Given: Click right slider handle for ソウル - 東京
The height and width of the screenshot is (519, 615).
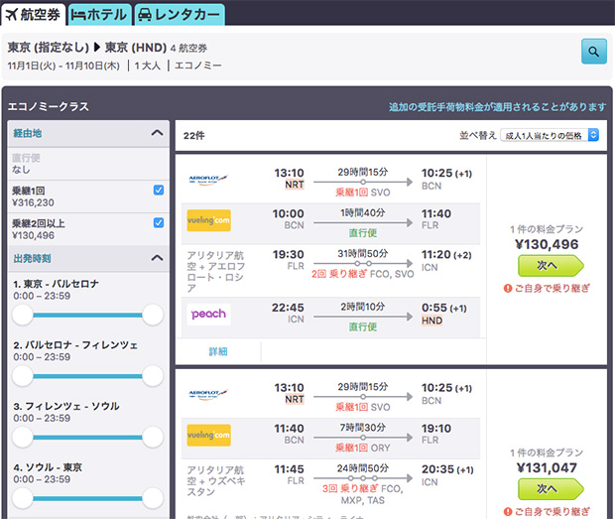Looking at the screenshot, I should 153,498.
